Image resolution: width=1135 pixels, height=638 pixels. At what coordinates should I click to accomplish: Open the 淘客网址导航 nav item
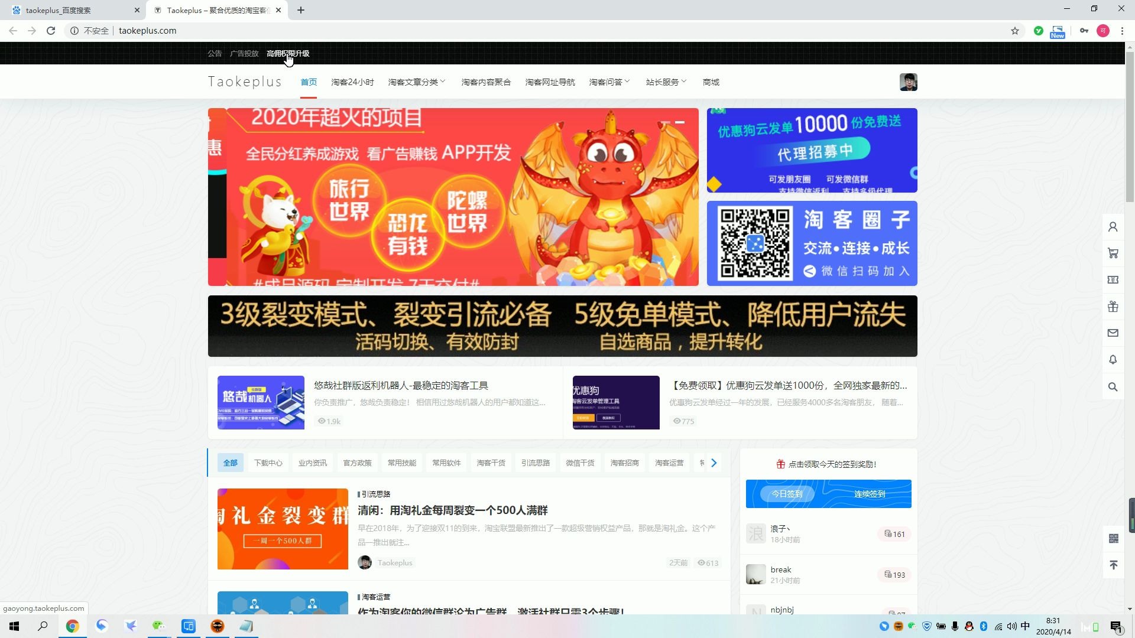(550, 82)
